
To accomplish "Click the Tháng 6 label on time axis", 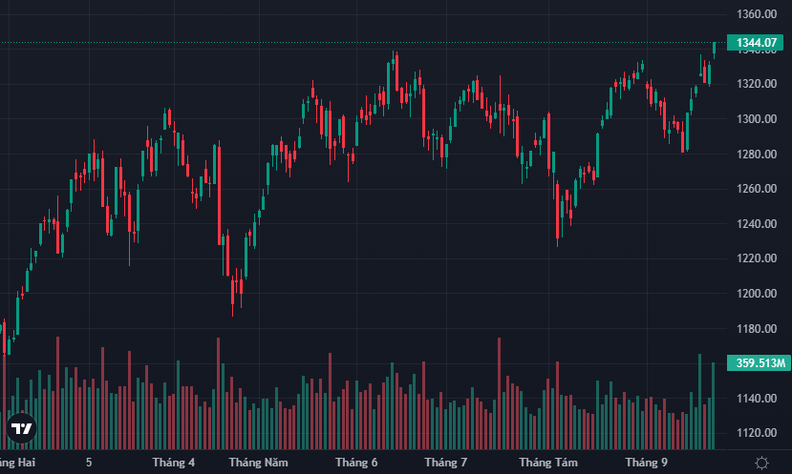I will click(x=356, y=463).
